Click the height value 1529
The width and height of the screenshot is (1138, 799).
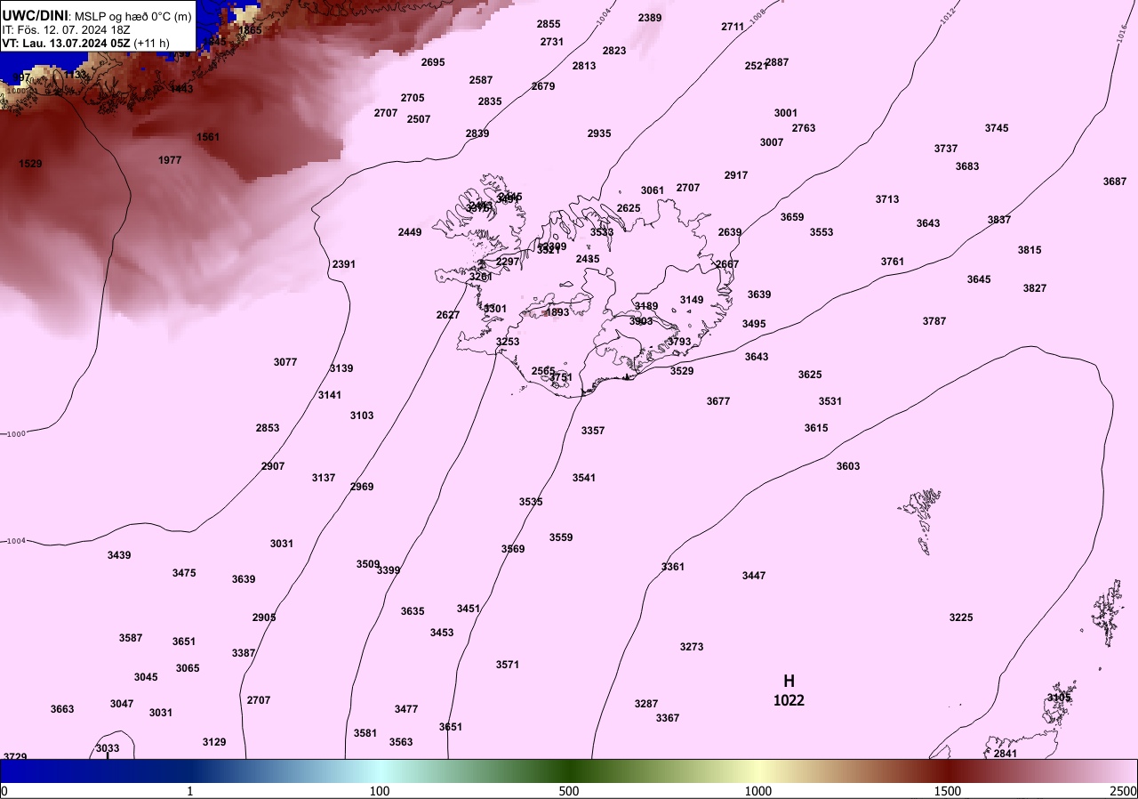click(30, 164)
